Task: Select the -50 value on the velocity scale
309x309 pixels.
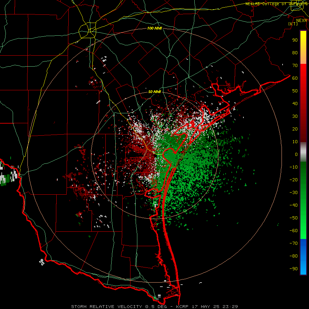Action: (x=294, y=218)
